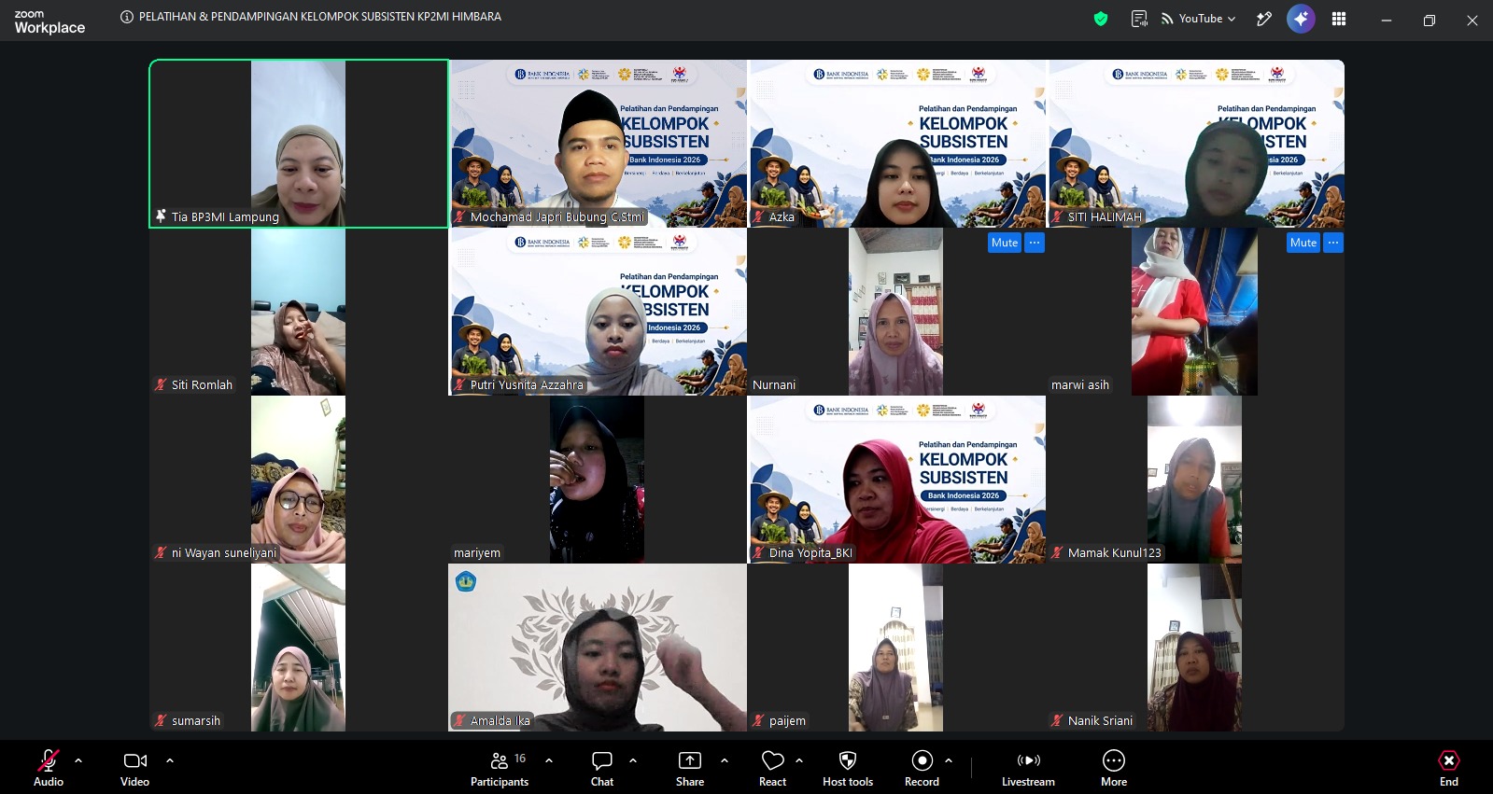Click the Share screen icon
The width and height of the screenshot is (1493, 794).
(690, 769)
